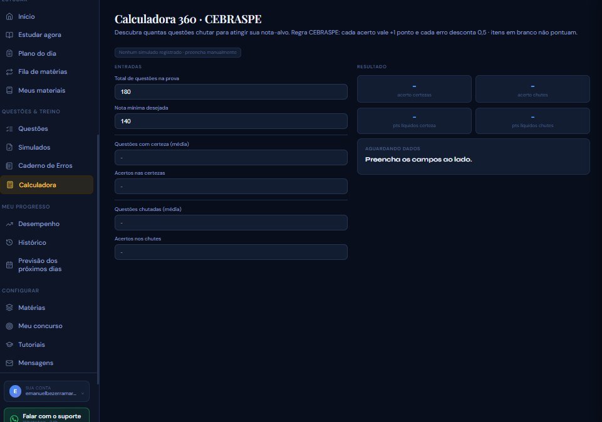Click the Caderno de Erros notebook icon
This screenshot has height=422, width=602.
[9, 166]
